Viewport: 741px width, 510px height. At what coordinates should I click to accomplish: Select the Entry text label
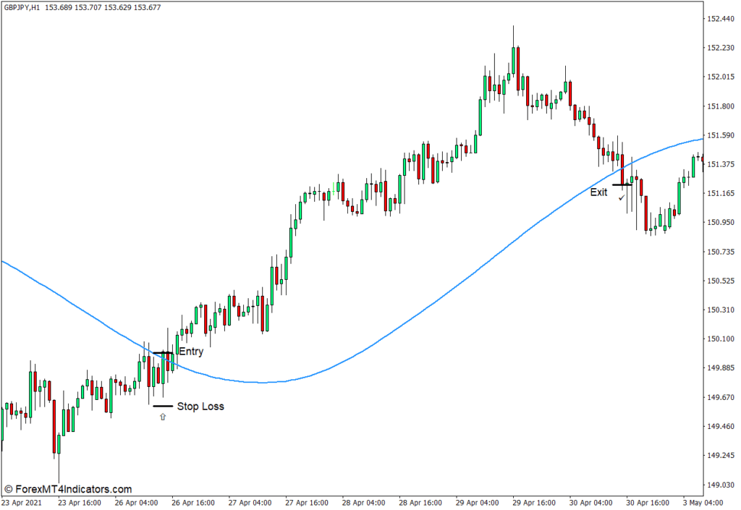(191, 352)
